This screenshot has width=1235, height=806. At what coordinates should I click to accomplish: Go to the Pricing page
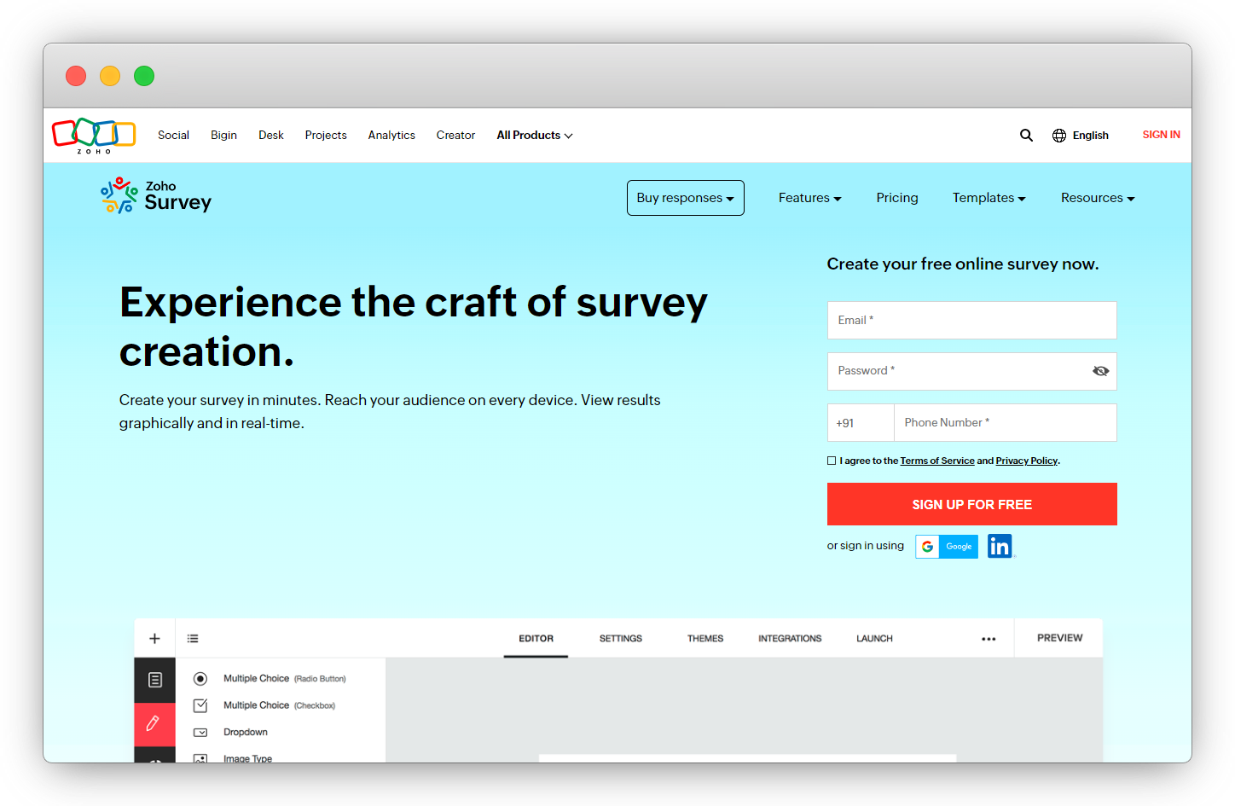pyautogui.click(x=897, y=198)
